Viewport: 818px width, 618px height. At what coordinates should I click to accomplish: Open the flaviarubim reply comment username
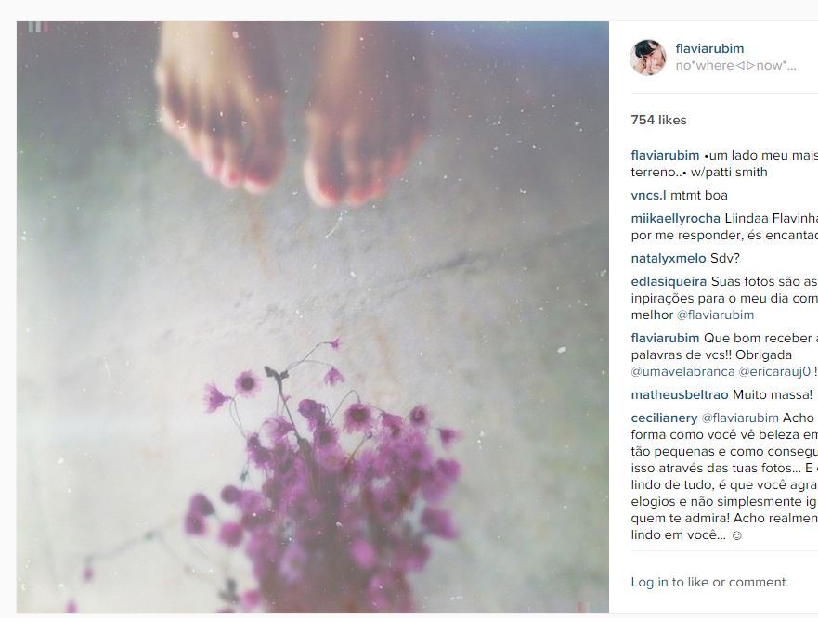(665, 338)
